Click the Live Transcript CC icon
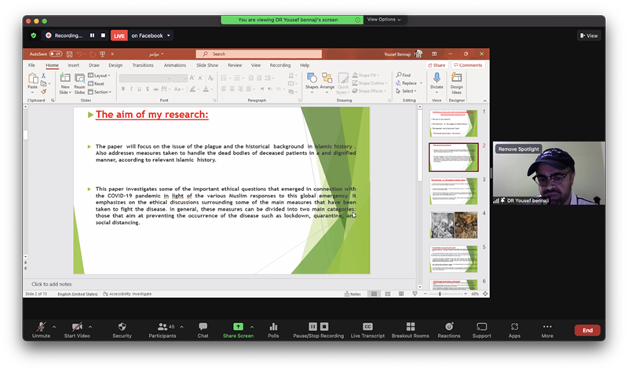Image resolution: width=628 pixels, height=371 pixels. click(x=367, y=326)
